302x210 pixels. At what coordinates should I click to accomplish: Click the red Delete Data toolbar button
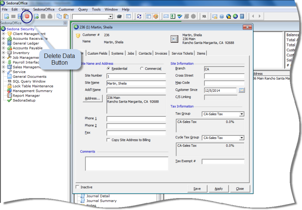point(27,16)
